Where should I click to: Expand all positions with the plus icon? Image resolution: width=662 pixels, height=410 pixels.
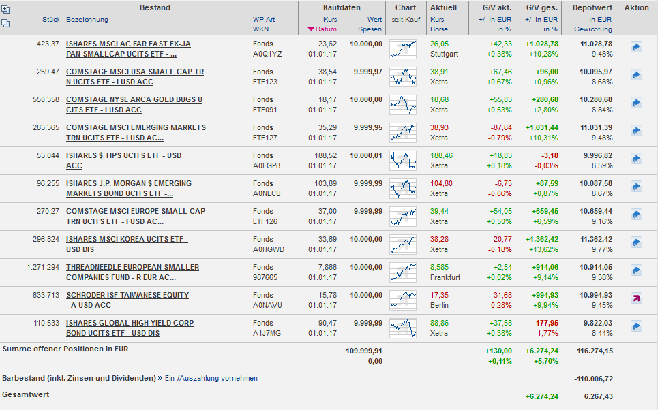click(6, 10)
